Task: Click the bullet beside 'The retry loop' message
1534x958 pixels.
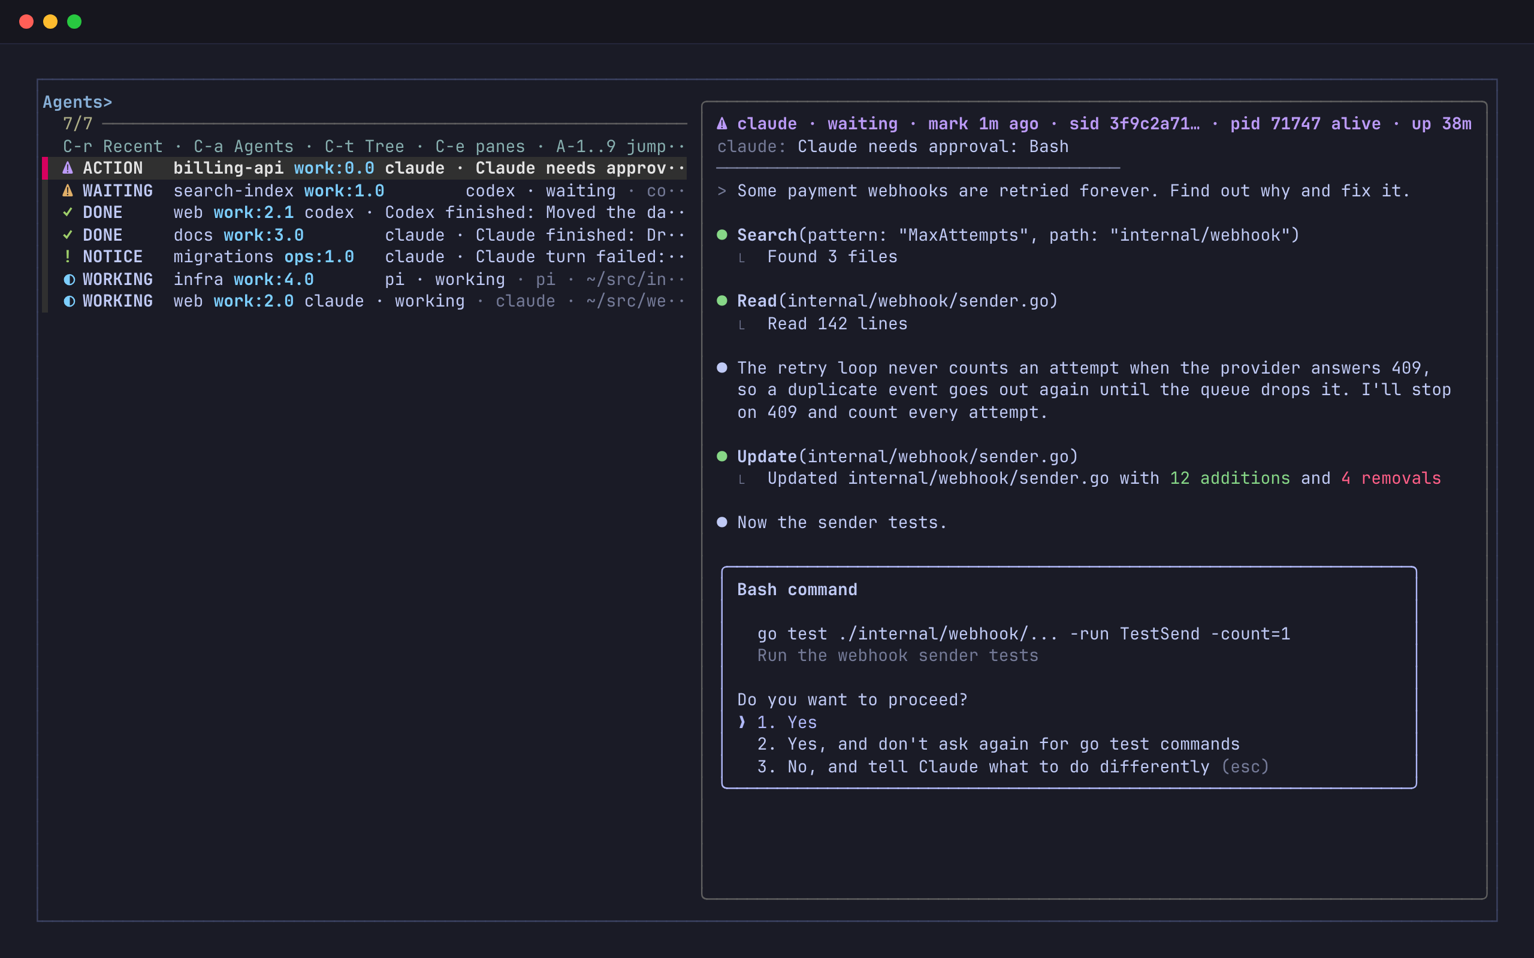Action: (722, 368)
